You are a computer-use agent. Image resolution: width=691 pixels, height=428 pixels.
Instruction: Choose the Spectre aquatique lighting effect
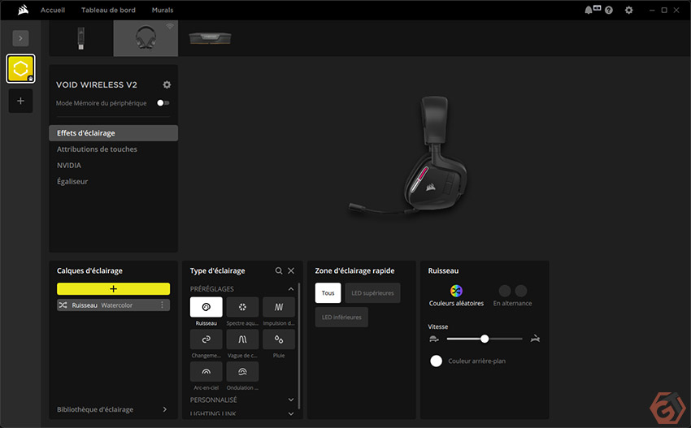coord(242,307)
